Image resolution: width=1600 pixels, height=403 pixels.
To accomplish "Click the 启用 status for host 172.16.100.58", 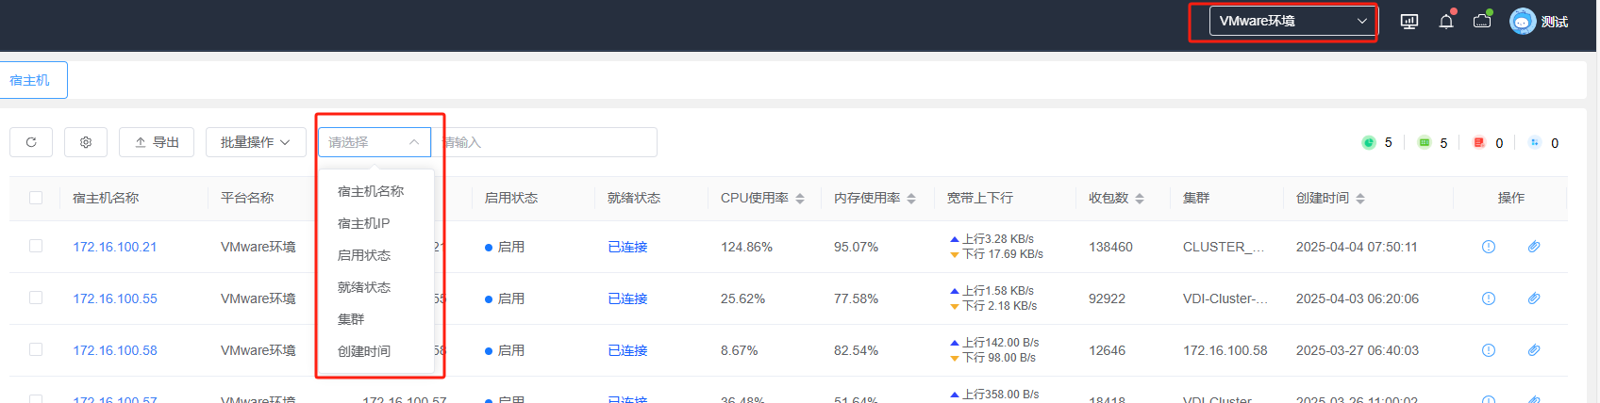I will [505, 350].
